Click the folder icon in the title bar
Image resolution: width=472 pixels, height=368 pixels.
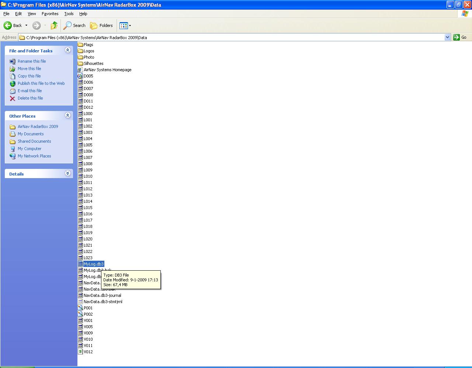coord(4,5)
